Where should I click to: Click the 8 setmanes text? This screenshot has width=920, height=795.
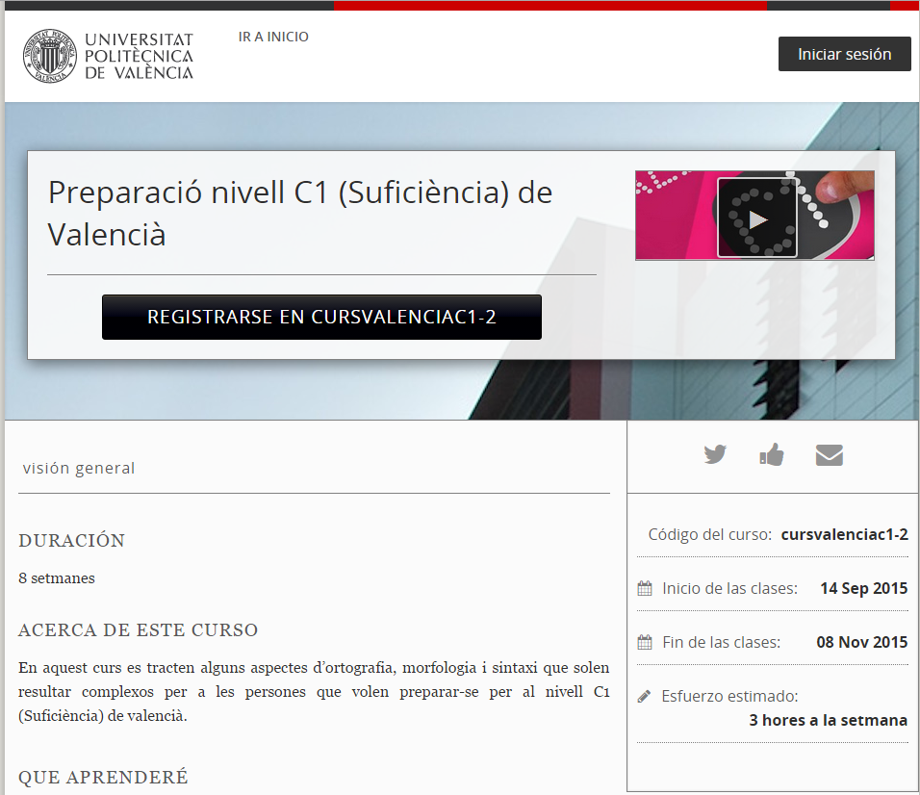pyautogui.click(x=57, y=577)
